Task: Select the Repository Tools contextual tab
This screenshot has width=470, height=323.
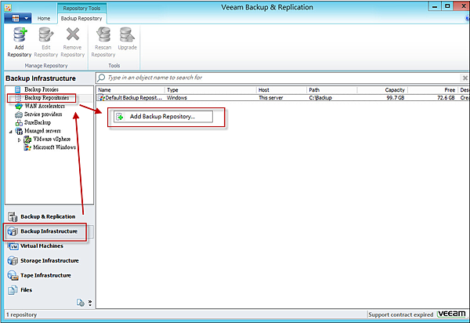Action: click(x=81, y=8)
